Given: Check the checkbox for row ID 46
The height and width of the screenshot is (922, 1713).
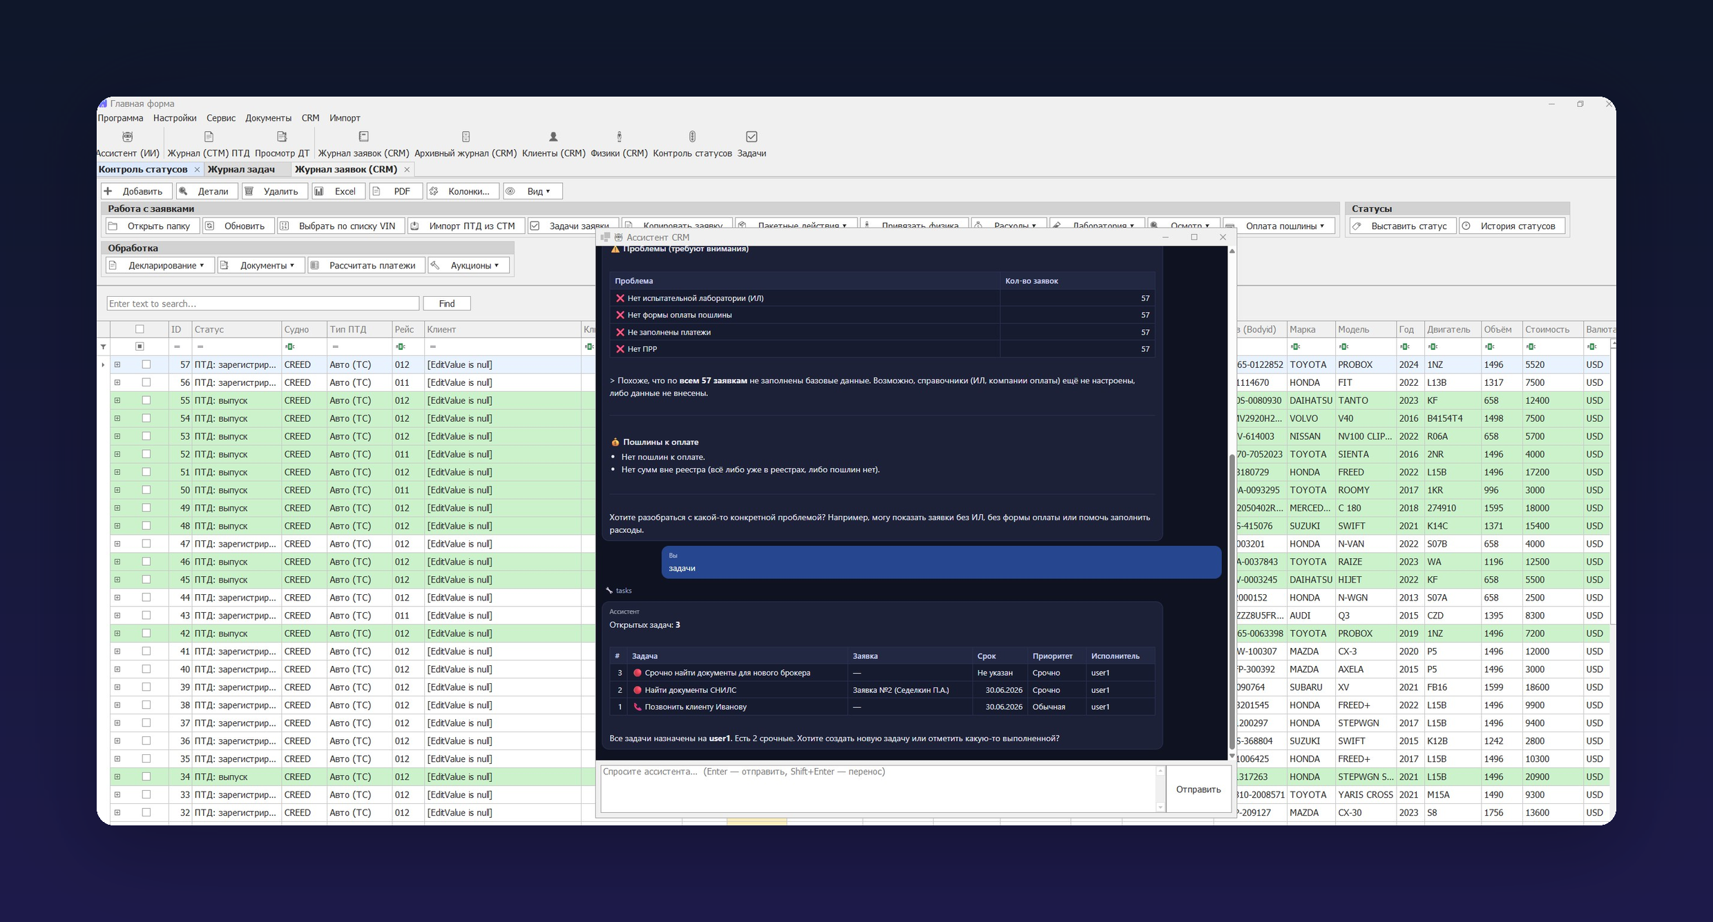Looking at the screenshot, I should pyautogui.click(x=146, y=562).
